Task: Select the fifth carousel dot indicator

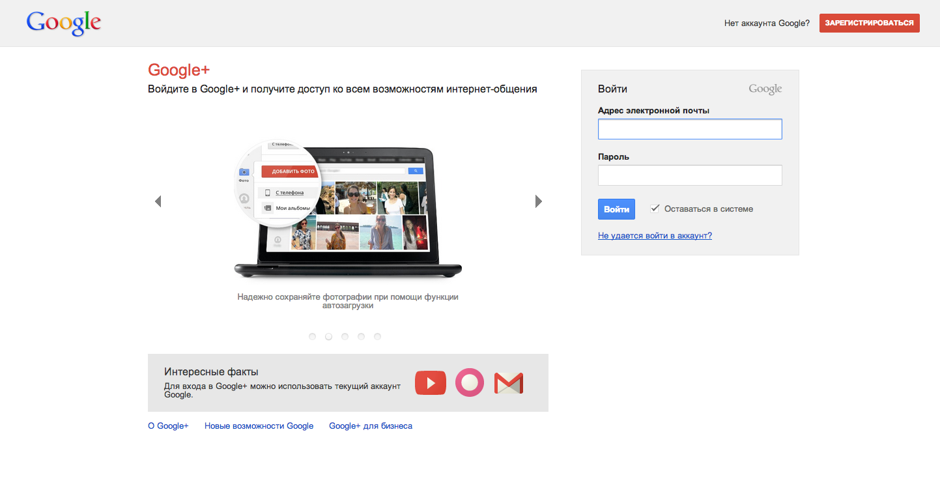Action: (377, 336)
